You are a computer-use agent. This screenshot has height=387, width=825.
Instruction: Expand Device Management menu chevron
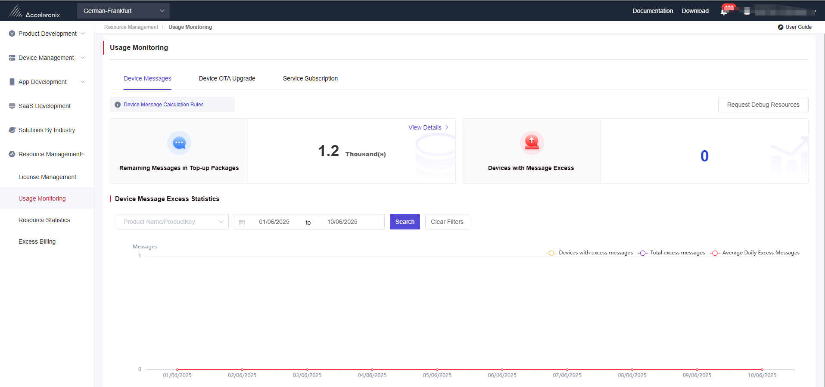[x=83, y=58]
